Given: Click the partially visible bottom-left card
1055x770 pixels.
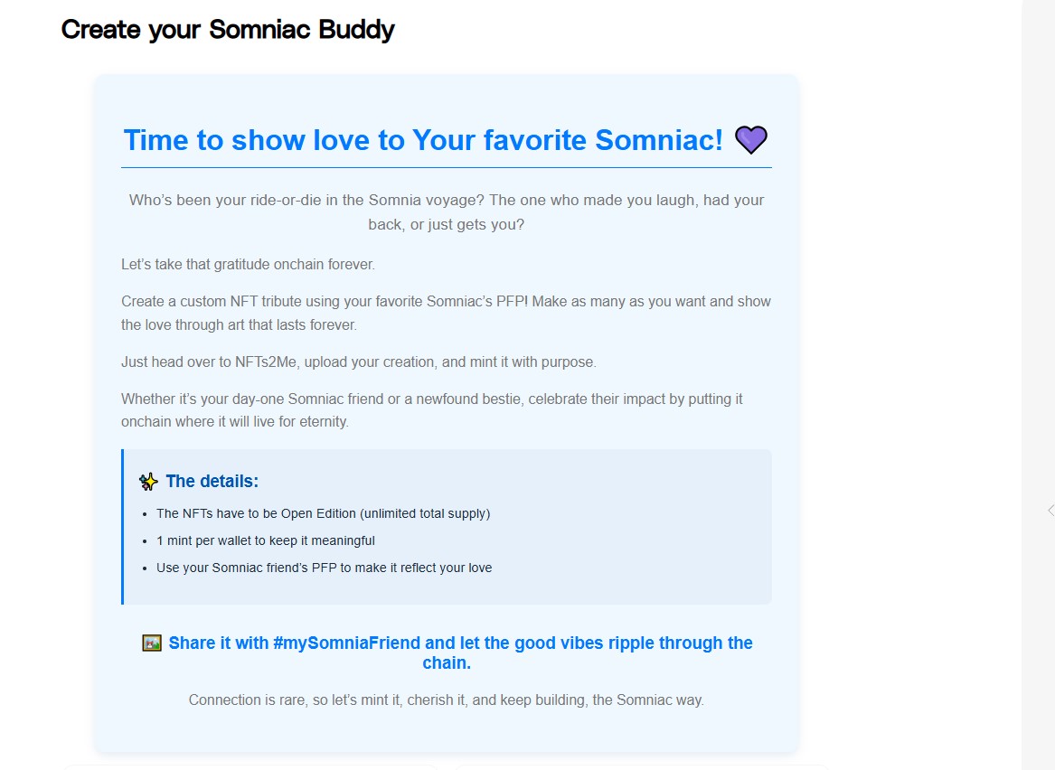Looking at the screenshot, I should (250, 766).
